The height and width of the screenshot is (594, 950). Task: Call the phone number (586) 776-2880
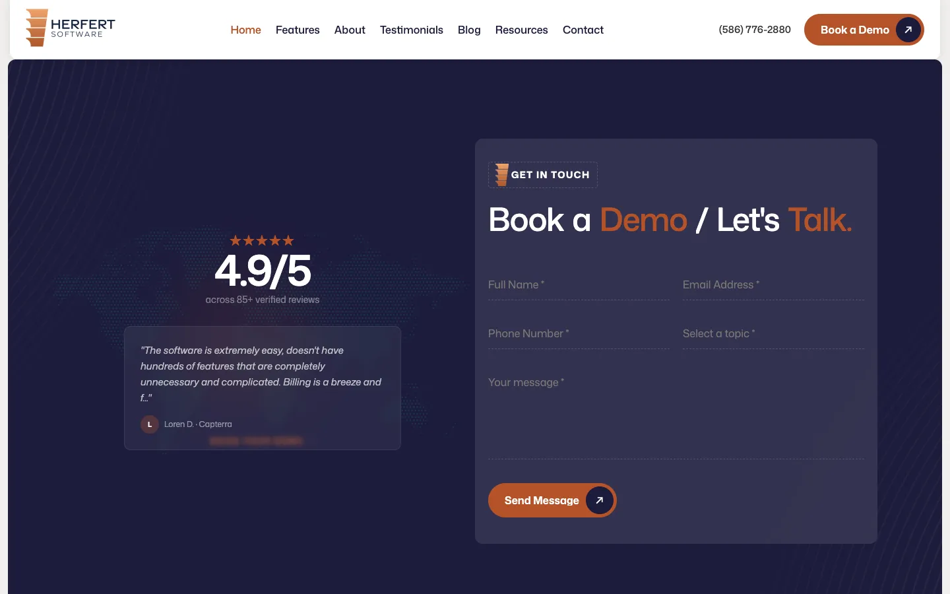(755, 30)
